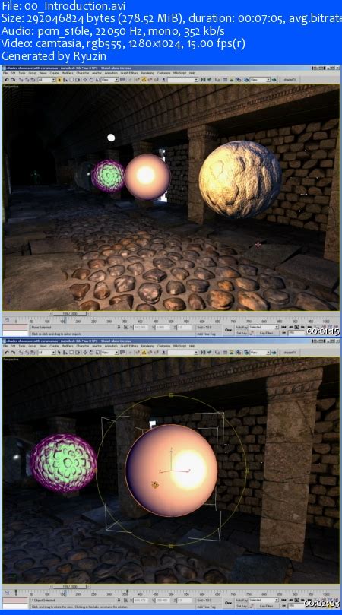
Task: Toggle Angle Snap in the upper frame toolbar
Action: (x=150, y=80)
